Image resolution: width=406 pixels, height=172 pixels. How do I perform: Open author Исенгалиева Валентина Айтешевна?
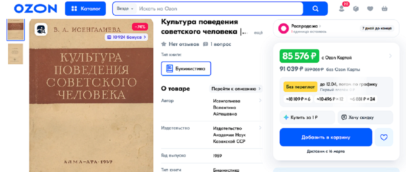coord(226,108)
